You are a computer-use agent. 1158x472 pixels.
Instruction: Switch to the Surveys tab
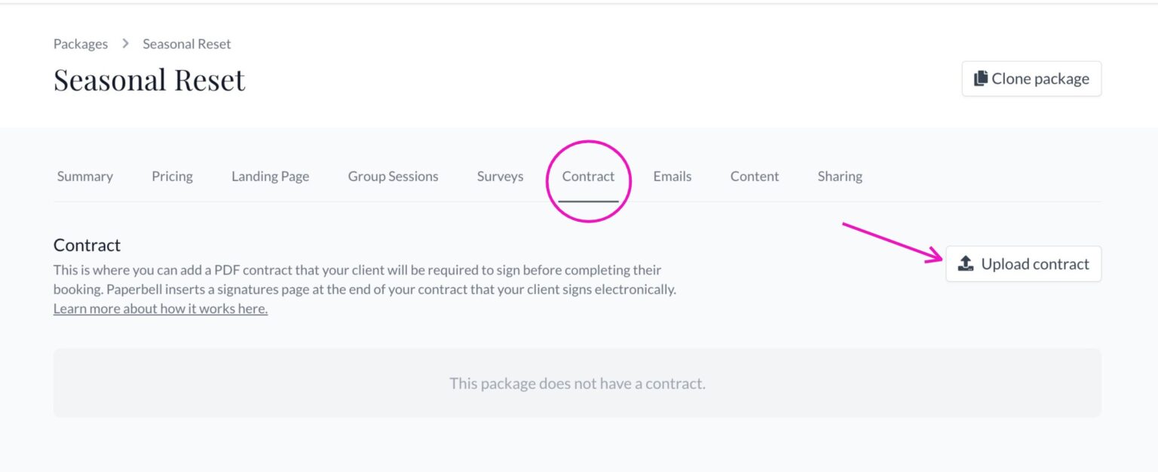click(x=500, y=176)
